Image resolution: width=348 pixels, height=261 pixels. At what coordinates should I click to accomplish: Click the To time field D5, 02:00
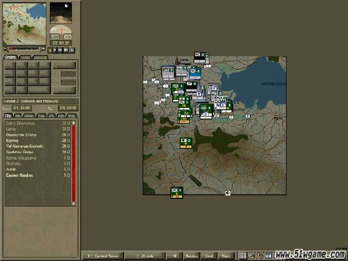[68, 108]
